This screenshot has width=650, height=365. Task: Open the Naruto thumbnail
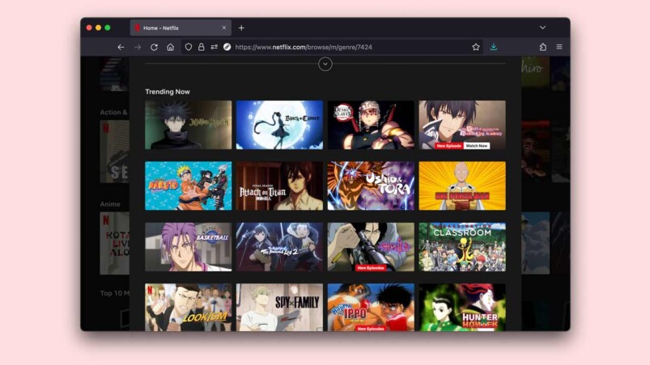[x=189, y=186]
